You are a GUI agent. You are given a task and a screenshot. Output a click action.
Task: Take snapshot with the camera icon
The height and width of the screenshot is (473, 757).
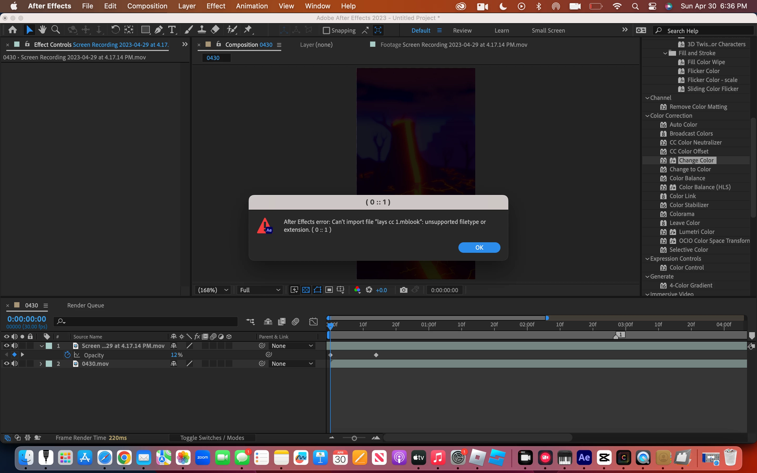coord(403,290)
